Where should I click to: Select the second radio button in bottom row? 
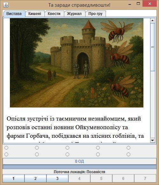coord(37,154)
